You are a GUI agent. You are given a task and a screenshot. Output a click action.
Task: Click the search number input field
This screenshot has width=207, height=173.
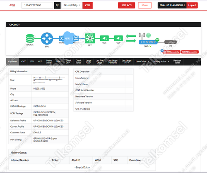tap(37, 5)
